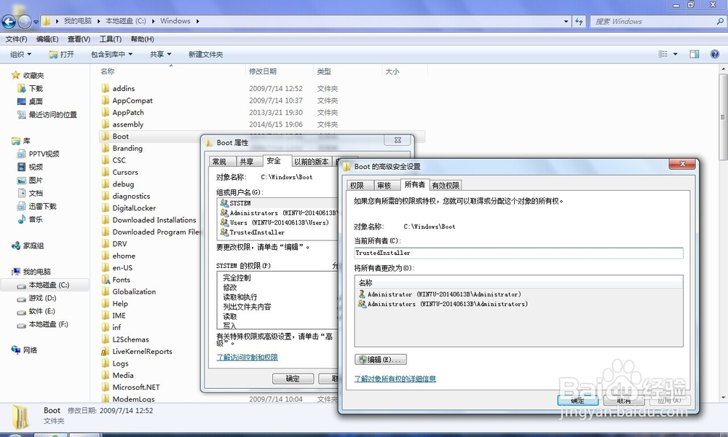
Task: Click the change view icon
Action: coord(663,55)
